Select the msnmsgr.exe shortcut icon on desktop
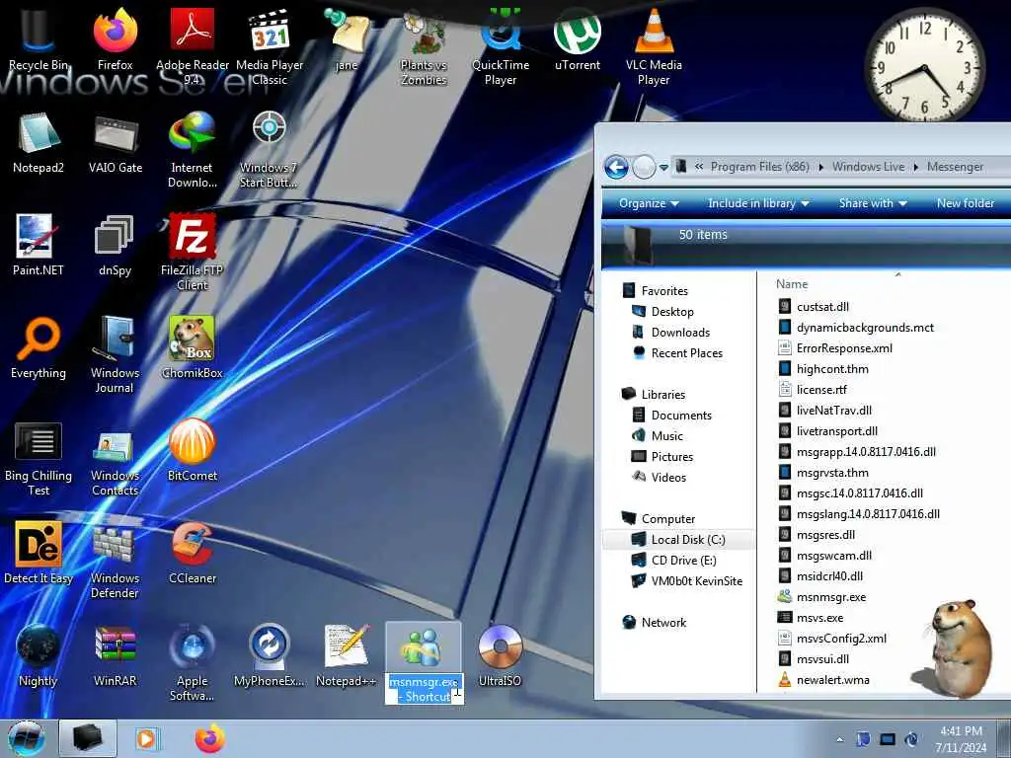 [423, 647]
